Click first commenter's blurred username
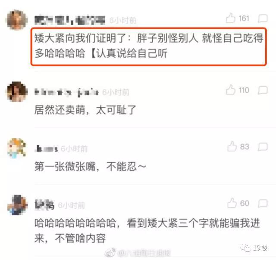Image resolution: width=276 pixels, height=260 pixels. coord(70,20)
